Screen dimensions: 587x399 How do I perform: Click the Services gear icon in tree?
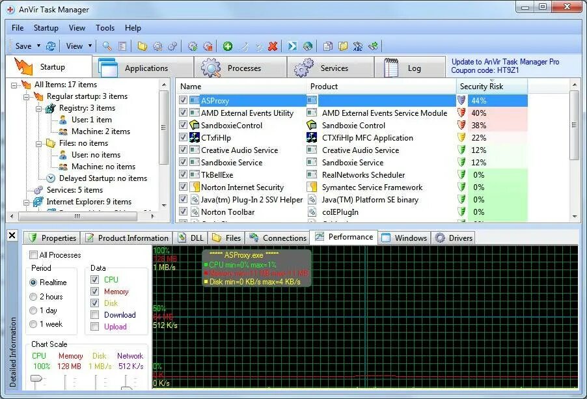(38, 190)
